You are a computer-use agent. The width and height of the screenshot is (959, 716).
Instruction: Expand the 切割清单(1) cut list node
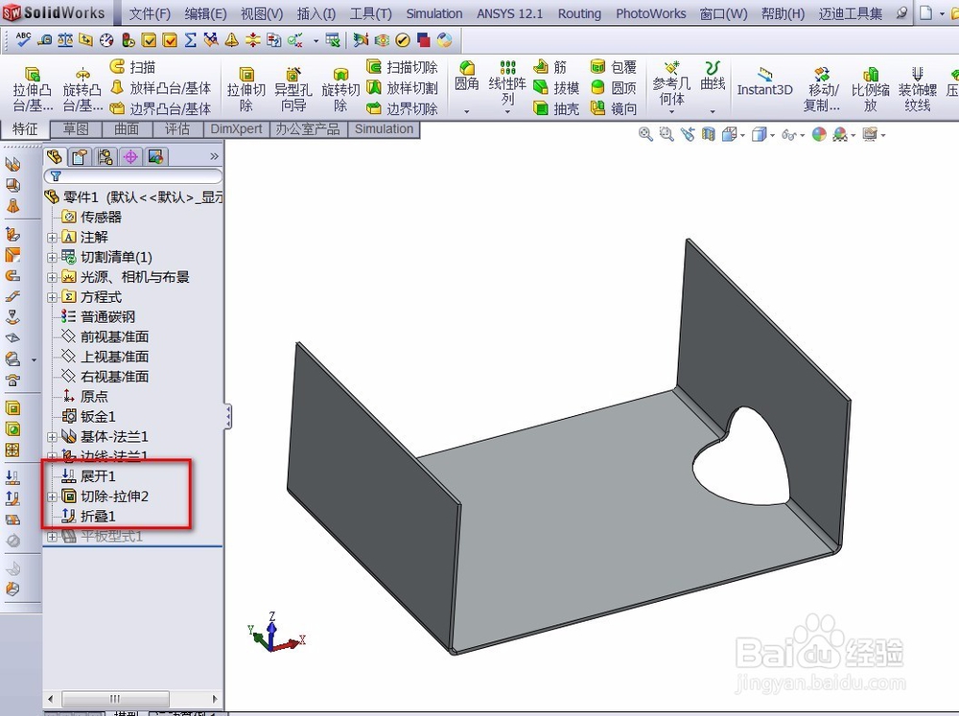(x=52, y=258)
